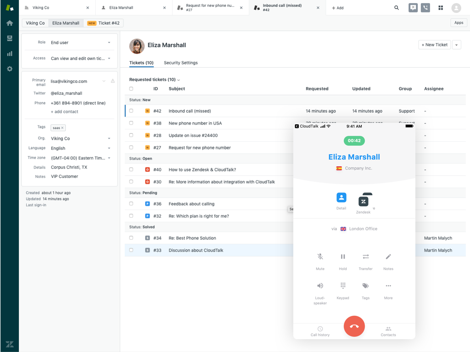Select all tickets with header checkbox

click(131, 89)
